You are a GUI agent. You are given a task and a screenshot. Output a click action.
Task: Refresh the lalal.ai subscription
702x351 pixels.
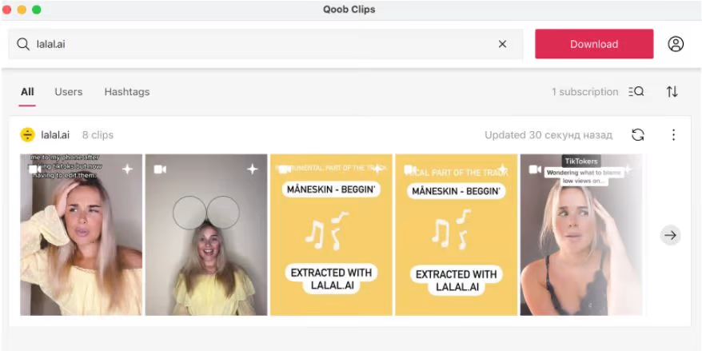point(638,135)
